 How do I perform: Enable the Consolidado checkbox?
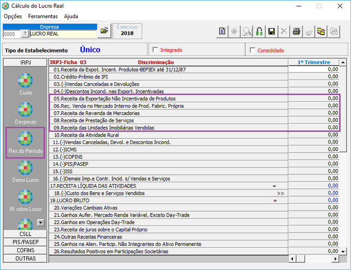click(x=252, y=50)
